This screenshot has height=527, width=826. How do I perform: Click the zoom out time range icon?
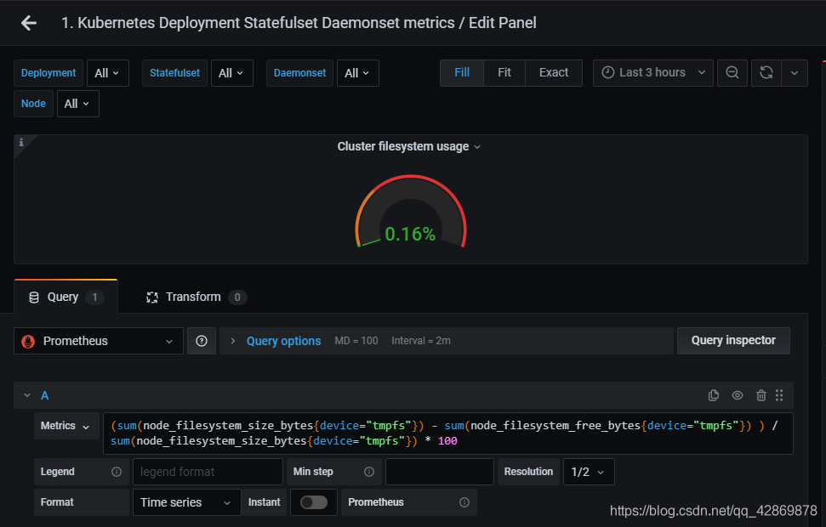(732, 72)
